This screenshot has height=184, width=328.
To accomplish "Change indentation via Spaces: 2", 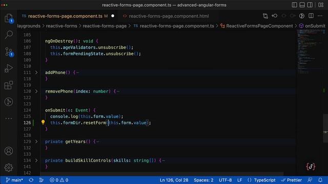I will 203,180.
